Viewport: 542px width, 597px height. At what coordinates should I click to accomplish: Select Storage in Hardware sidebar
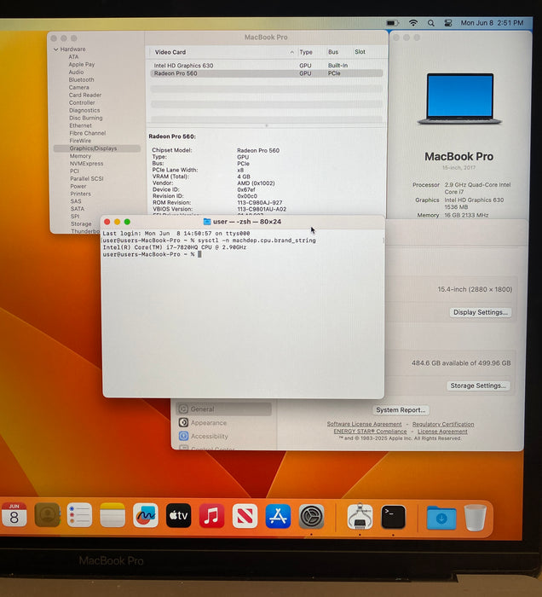click(81, 223)
